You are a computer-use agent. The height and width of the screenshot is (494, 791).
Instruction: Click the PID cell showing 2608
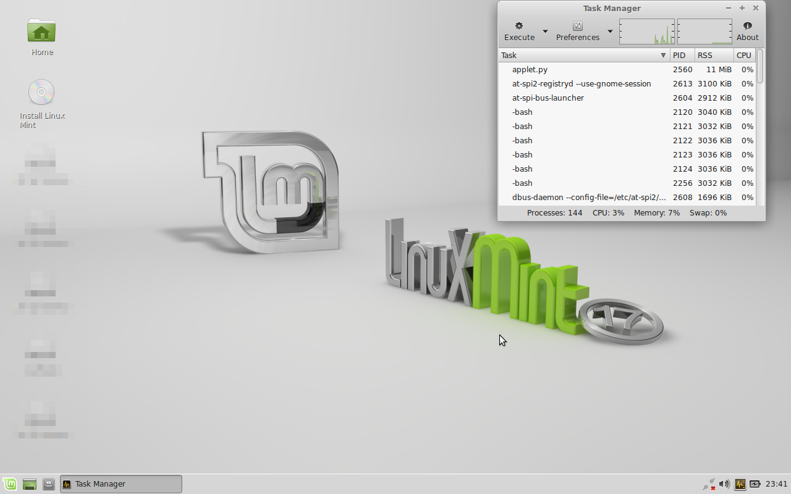(682, 198)
